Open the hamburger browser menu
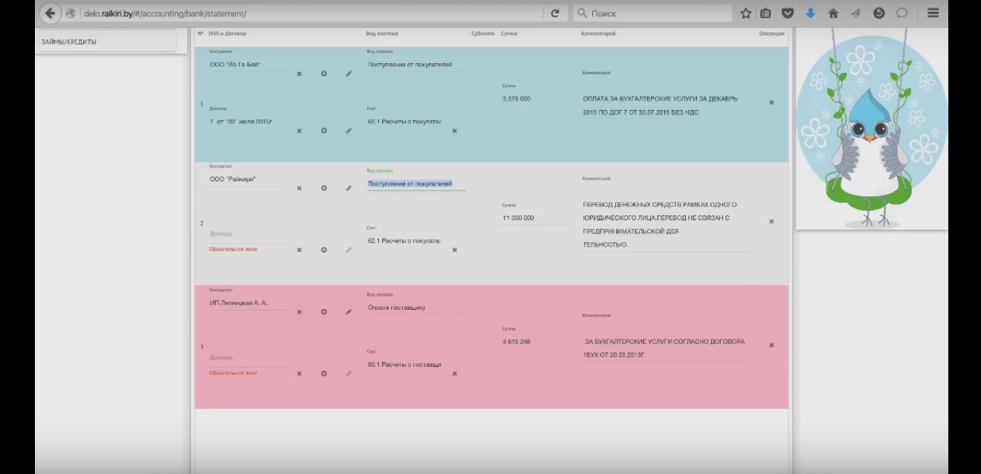 point(933,13)
